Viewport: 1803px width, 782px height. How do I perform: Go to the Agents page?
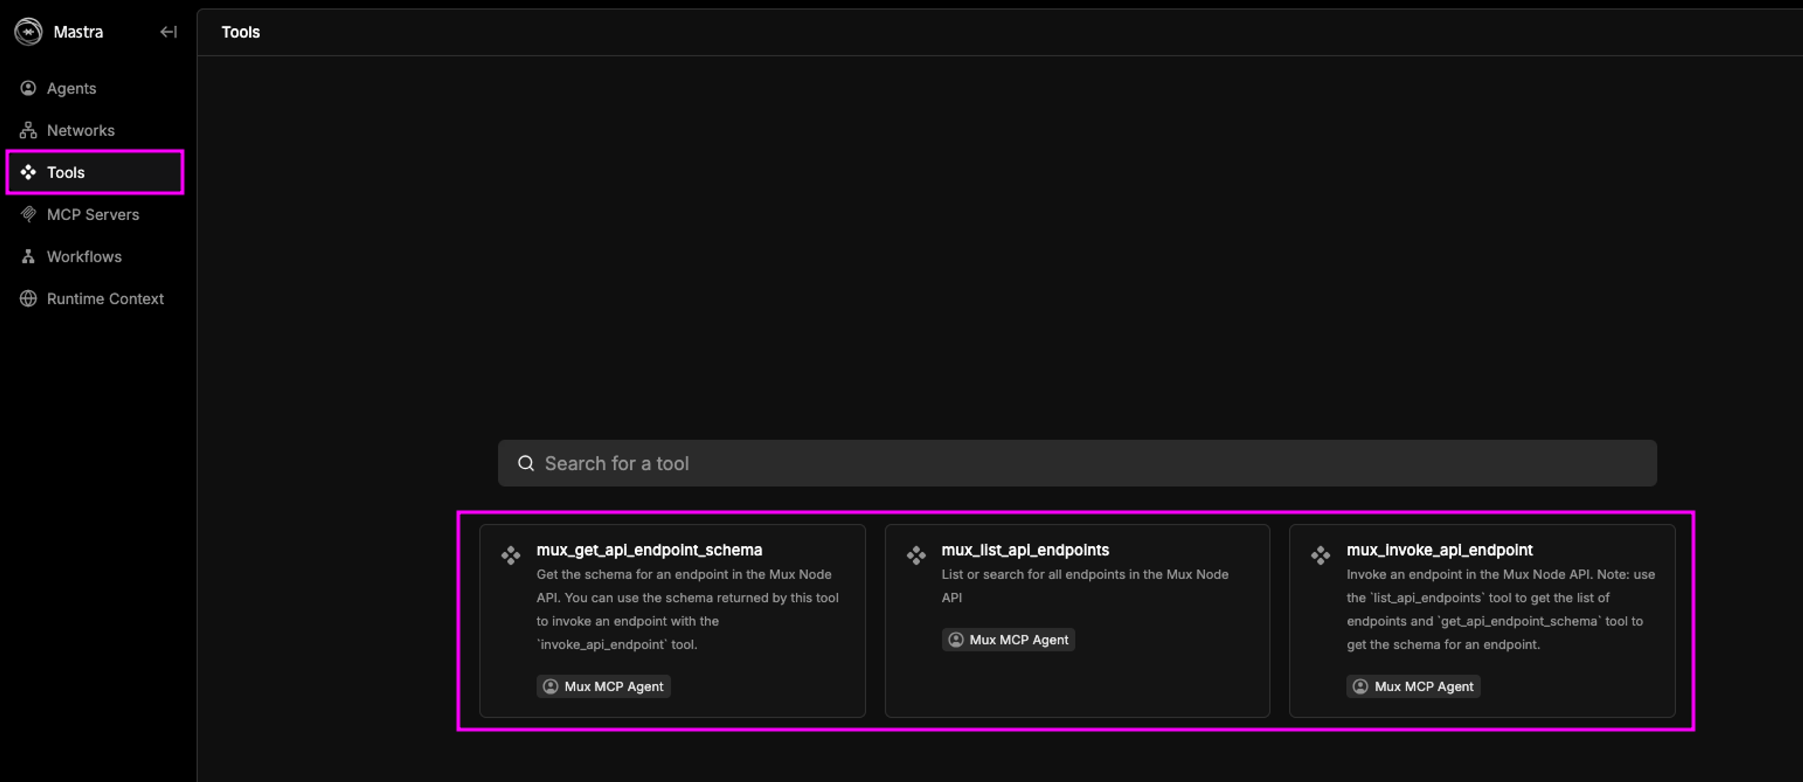point(71,88)
